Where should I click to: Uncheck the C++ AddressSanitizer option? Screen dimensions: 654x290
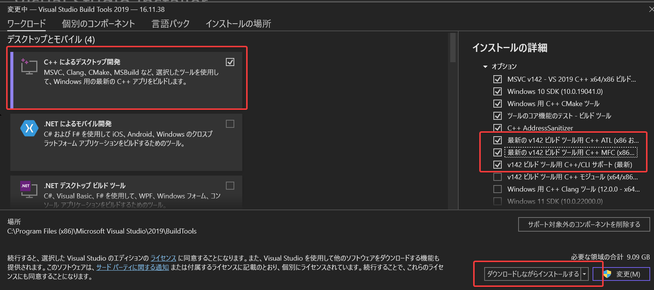coord(498,128)
